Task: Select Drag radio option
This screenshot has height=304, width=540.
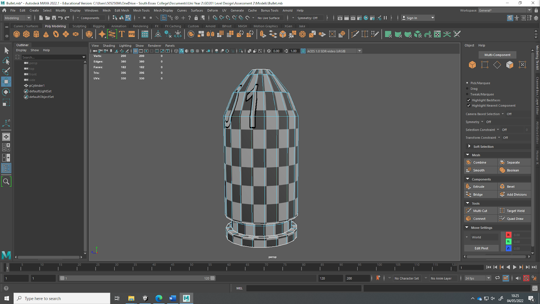Action: [467, 88]
